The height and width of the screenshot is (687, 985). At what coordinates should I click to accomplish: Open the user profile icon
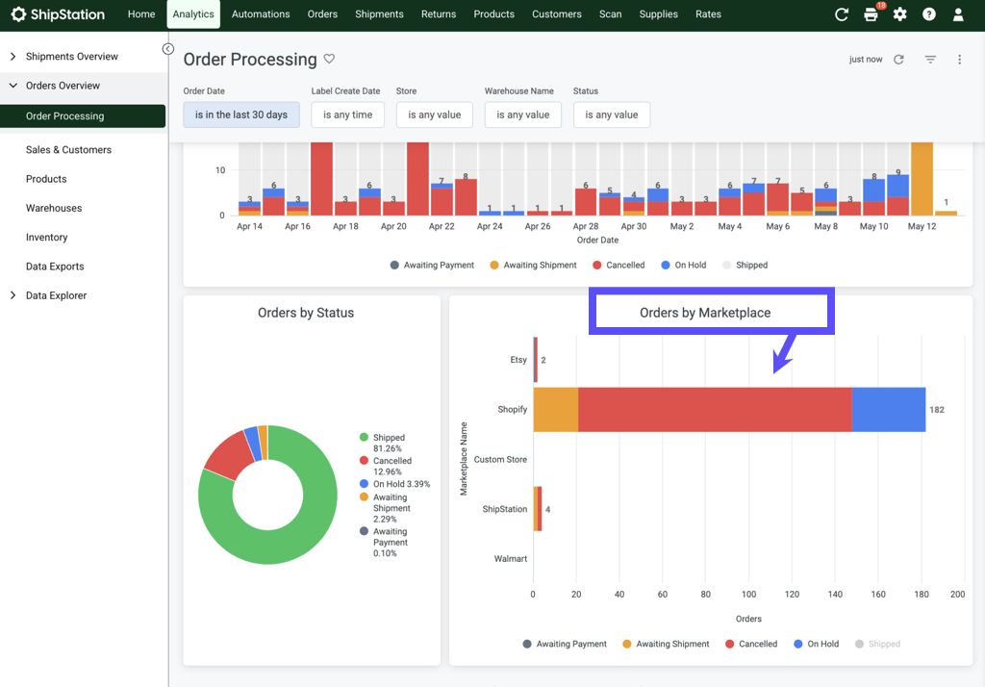click(x=958, y=14)
